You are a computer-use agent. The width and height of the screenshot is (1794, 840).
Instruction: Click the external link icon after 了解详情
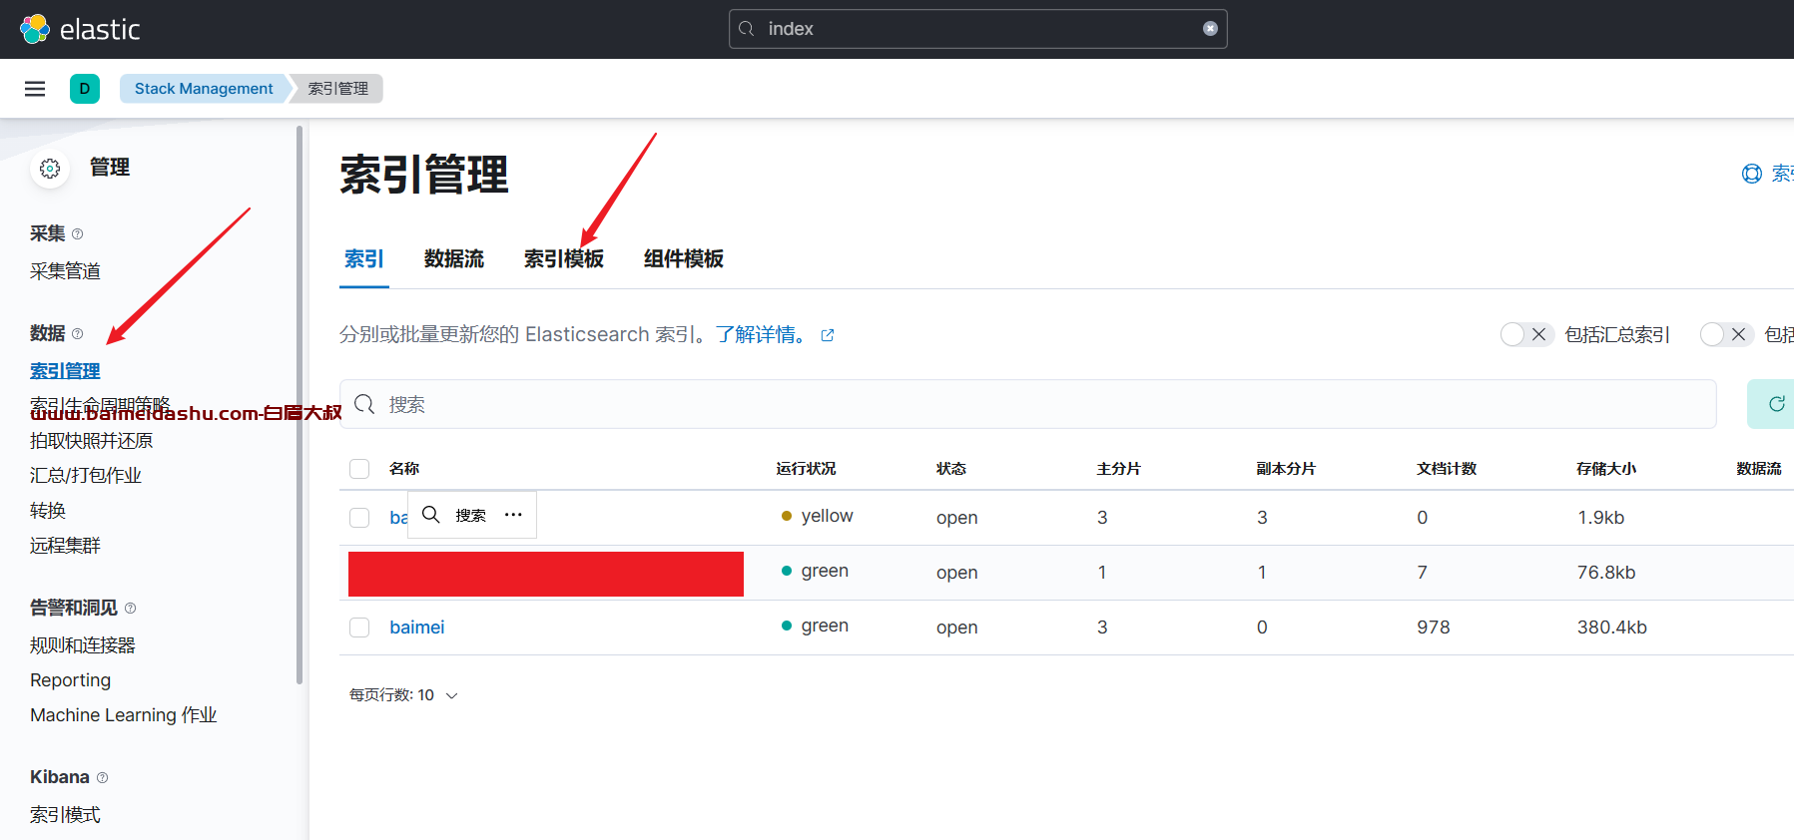coord(828,335)
